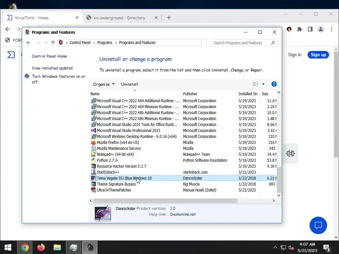Open the Organize dropdown menu
This screenshot has height=254, width=339.
tap(104, 84)
